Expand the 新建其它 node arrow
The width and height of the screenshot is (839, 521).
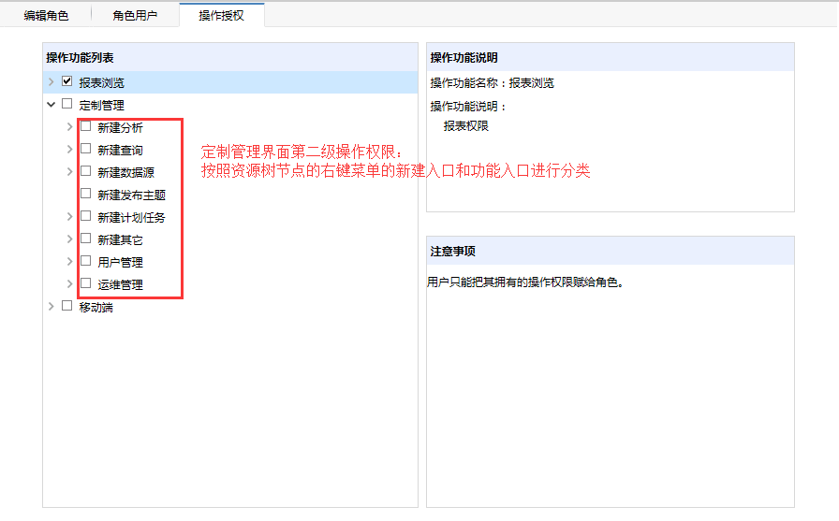click(x=69, y=239)
